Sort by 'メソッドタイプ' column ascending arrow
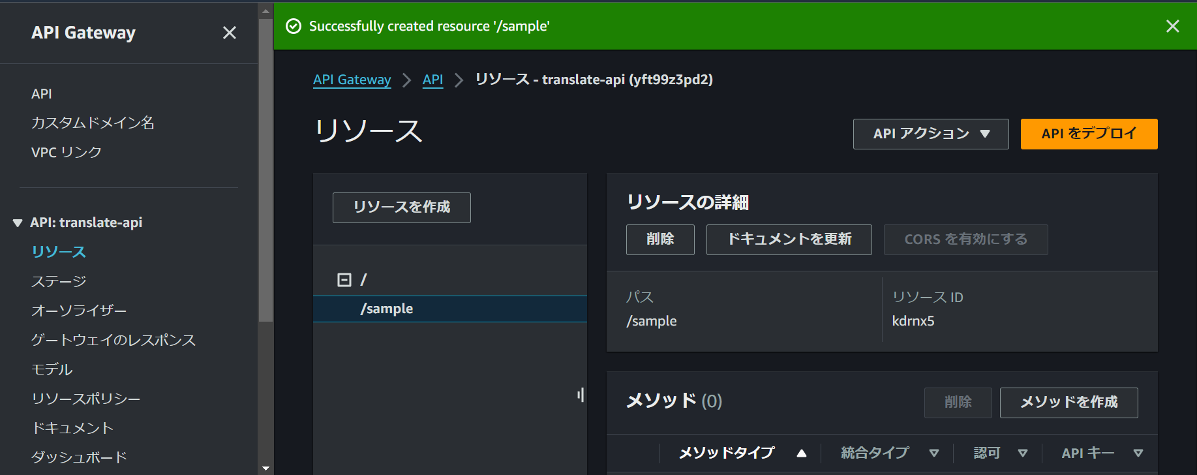 pyautogui.click(x=802, y=453)
